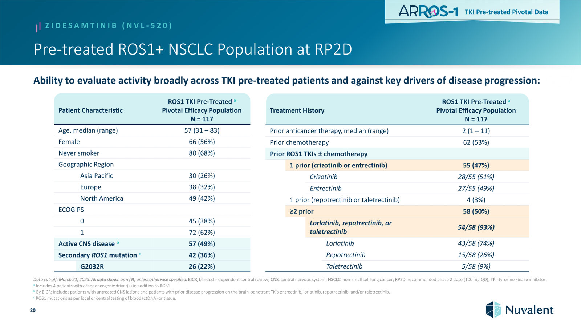Click the value '49 (42%)'
The image size is (581, 327).
tap(202, 198)
